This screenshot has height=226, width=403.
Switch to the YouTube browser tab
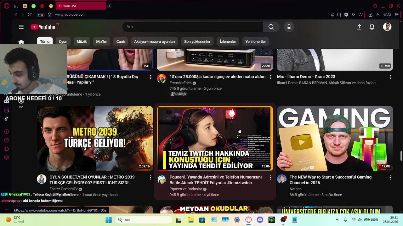pos(81,6)
